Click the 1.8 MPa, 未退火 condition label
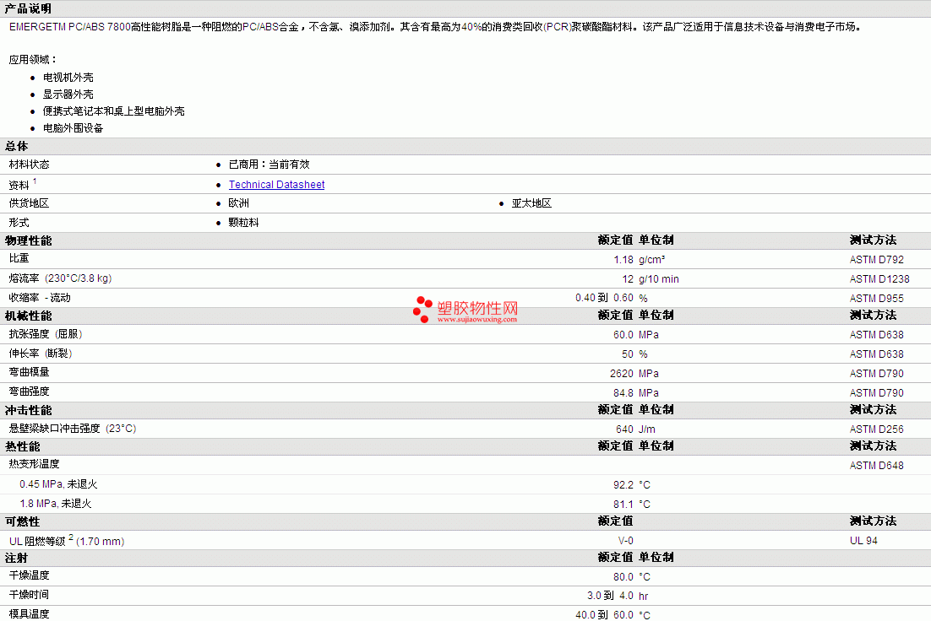 (55, 504)
